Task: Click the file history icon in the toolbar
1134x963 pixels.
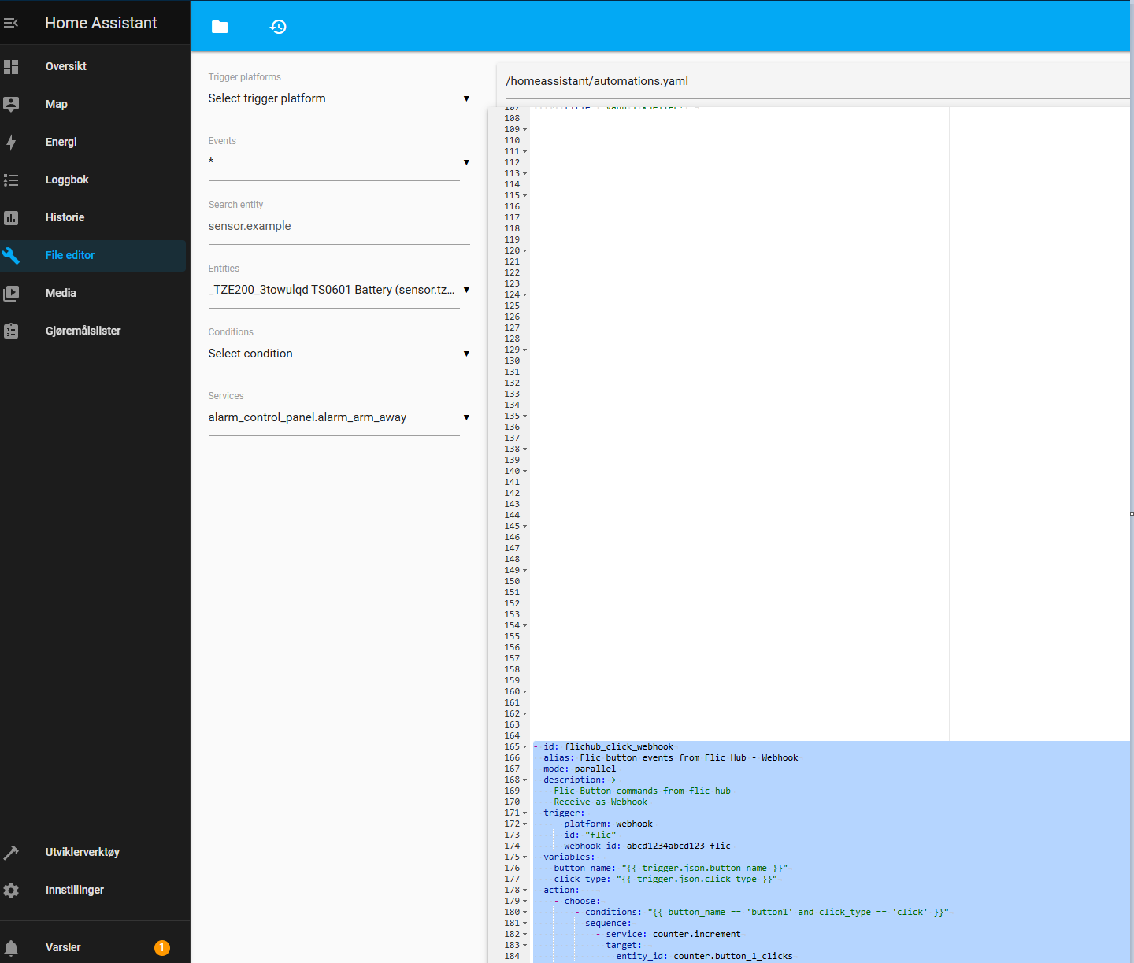Action: click(x=277, y=26)
